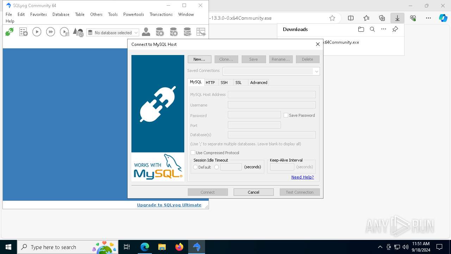Click the Execute and Edit Resultset icon
Image resolution: width=451 pixels, height=254 pixels.
64,32
